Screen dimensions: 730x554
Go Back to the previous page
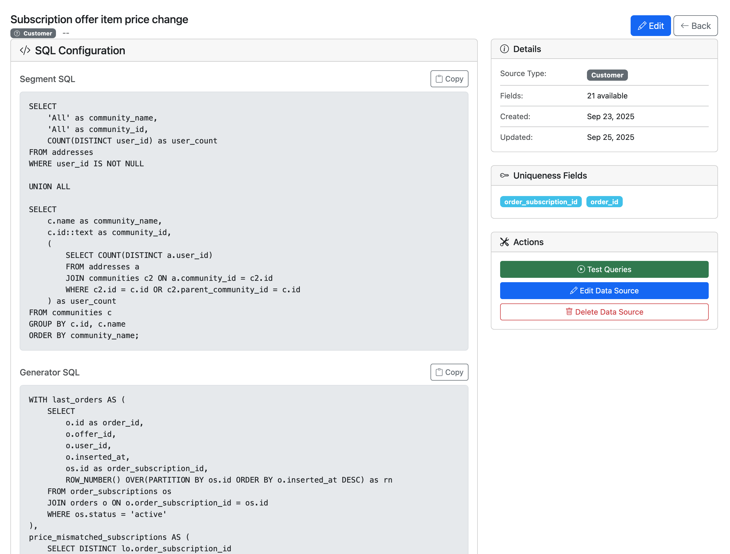[x=695, y=26]
